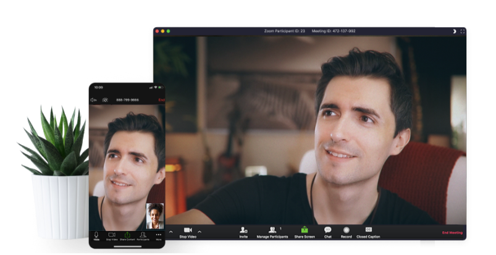
Task: Tap Stop Video on phone toolbar
Action: pyautogui.click(x=112, y=236)
